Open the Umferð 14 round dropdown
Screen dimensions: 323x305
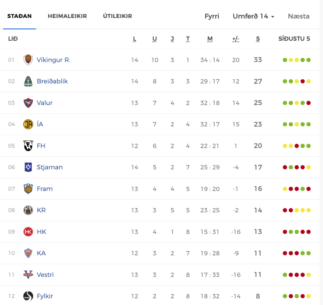point(253,16)
